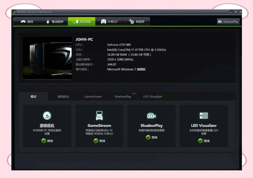Click the green checkmark under LED Visualizer
The image size is (253, 178).
[x=200, y=141]
